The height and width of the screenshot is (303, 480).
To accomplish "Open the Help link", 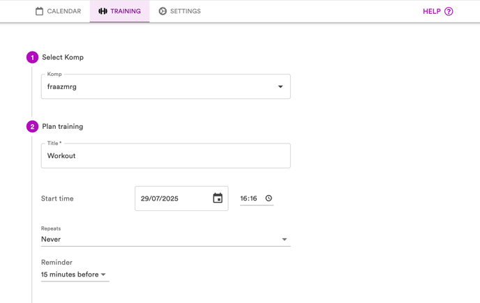I will tap(437, 11).
